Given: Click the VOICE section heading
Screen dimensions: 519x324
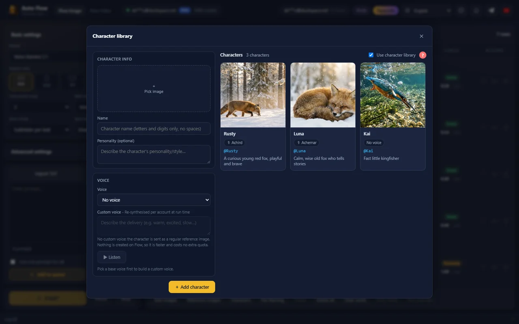Looking at the screenshot, I should point(103,180).
